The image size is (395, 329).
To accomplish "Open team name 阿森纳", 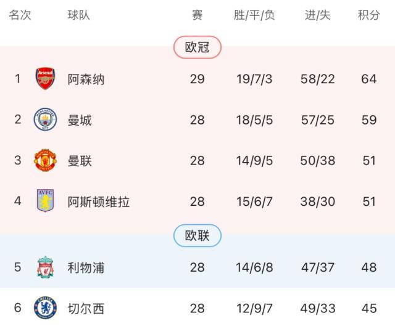I will [x=86, y=79].
